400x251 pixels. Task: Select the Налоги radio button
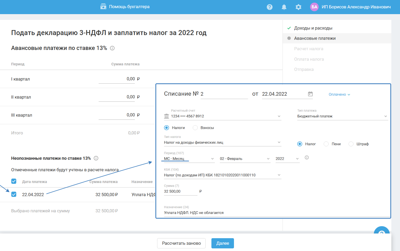167,128
